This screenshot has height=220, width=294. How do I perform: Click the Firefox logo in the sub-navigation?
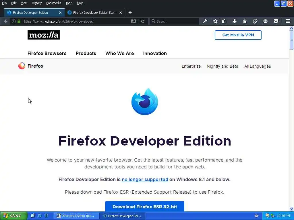pyautogui.click(x=22, y=66)
